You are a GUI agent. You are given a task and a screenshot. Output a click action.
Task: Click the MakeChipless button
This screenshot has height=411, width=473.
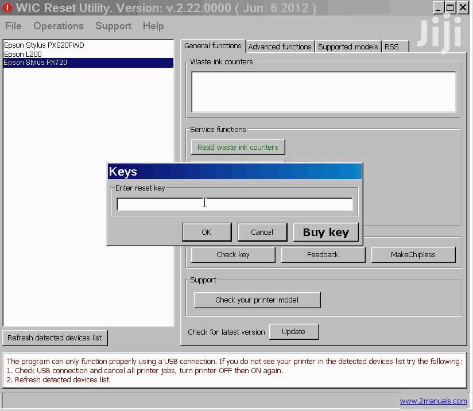413,254
